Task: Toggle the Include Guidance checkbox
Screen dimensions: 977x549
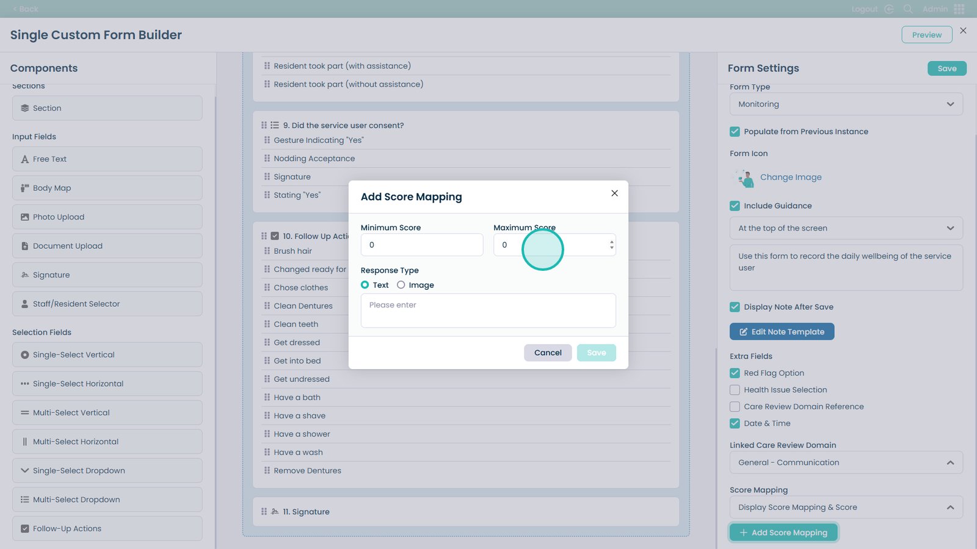Action: 735,206
